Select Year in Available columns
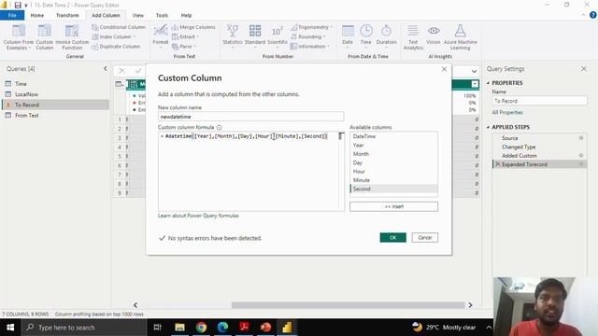This screenshot has height=336, width=598. [393, 146]
